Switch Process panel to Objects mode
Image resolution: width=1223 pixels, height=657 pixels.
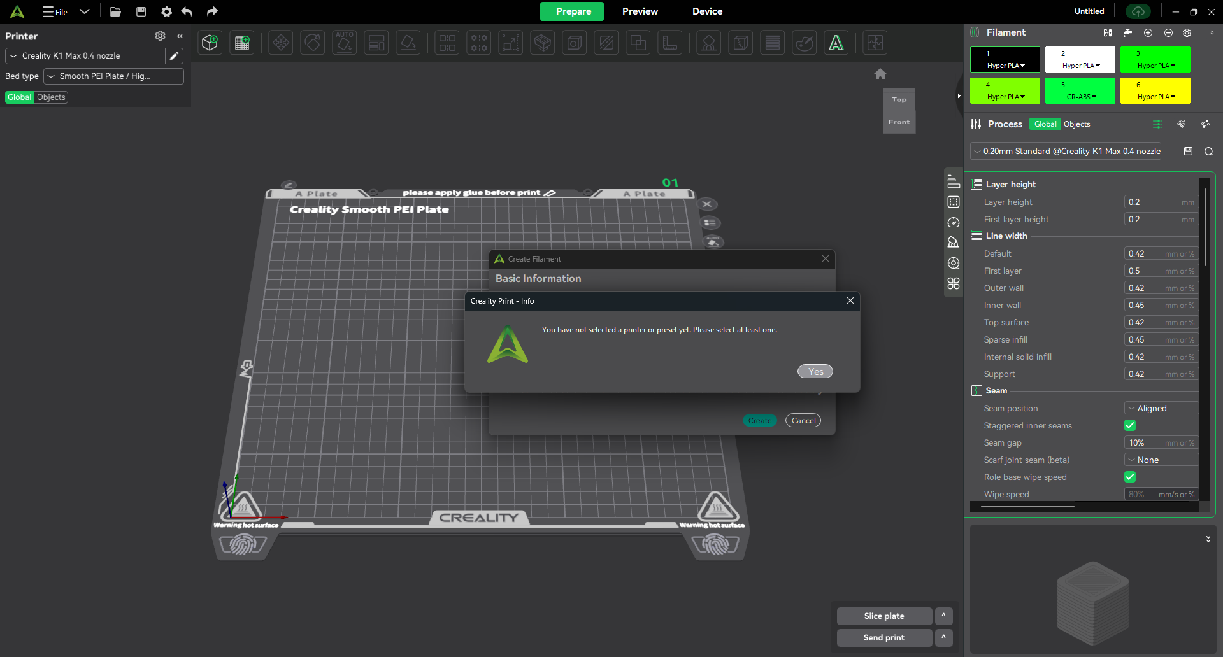[1076, 124]
